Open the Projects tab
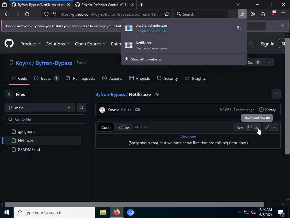290x218 pixels. 139,78
